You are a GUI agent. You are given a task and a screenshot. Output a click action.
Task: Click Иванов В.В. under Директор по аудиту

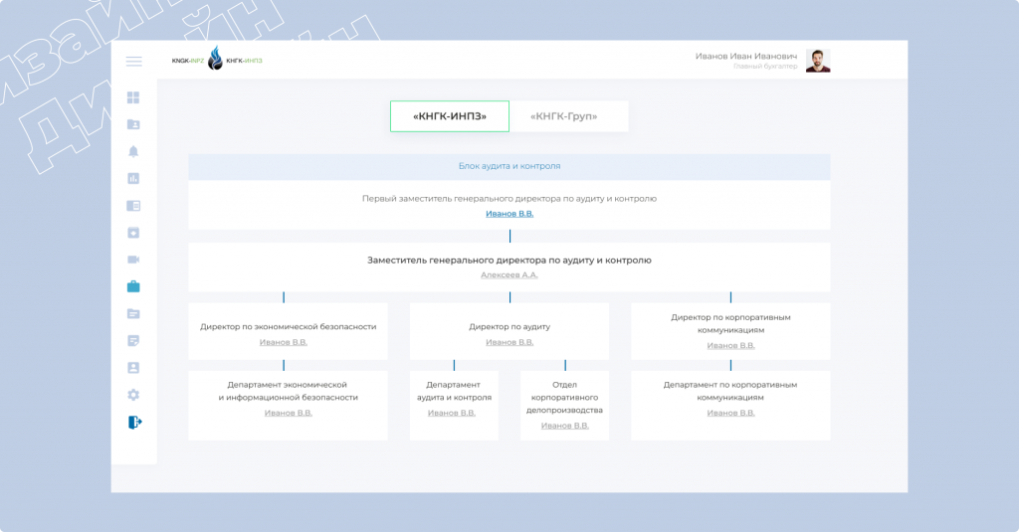(509, 342)
